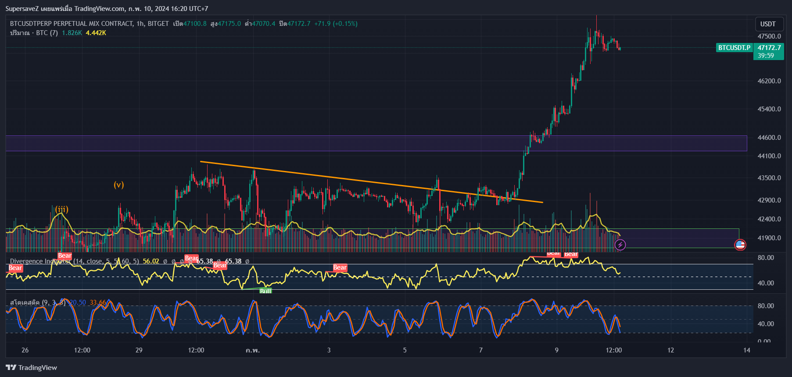This screenshot has height=377, width=792.
Task: Select the ปริมาณ · BTC (7) volume legend
Action: (34, 33)
